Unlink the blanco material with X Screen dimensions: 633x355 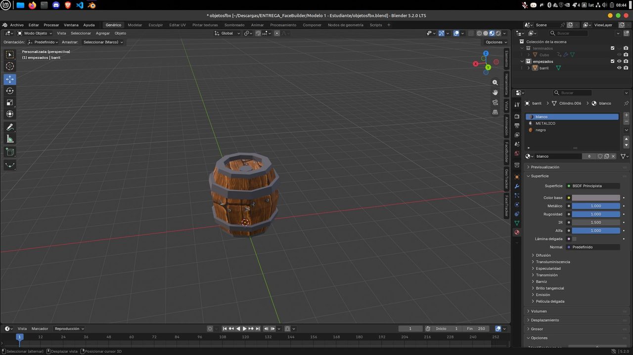click(x=613, y=156)
